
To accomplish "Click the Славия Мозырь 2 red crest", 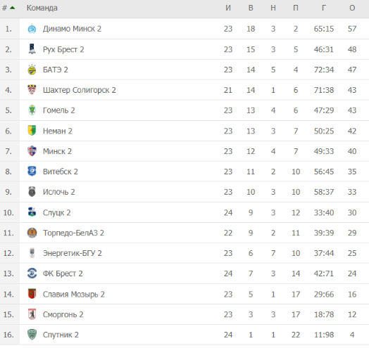I will click(32, 294).
